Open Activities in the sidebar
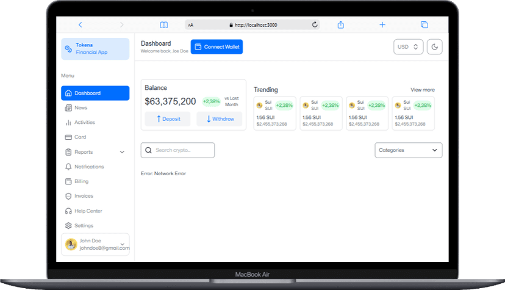 95,123
